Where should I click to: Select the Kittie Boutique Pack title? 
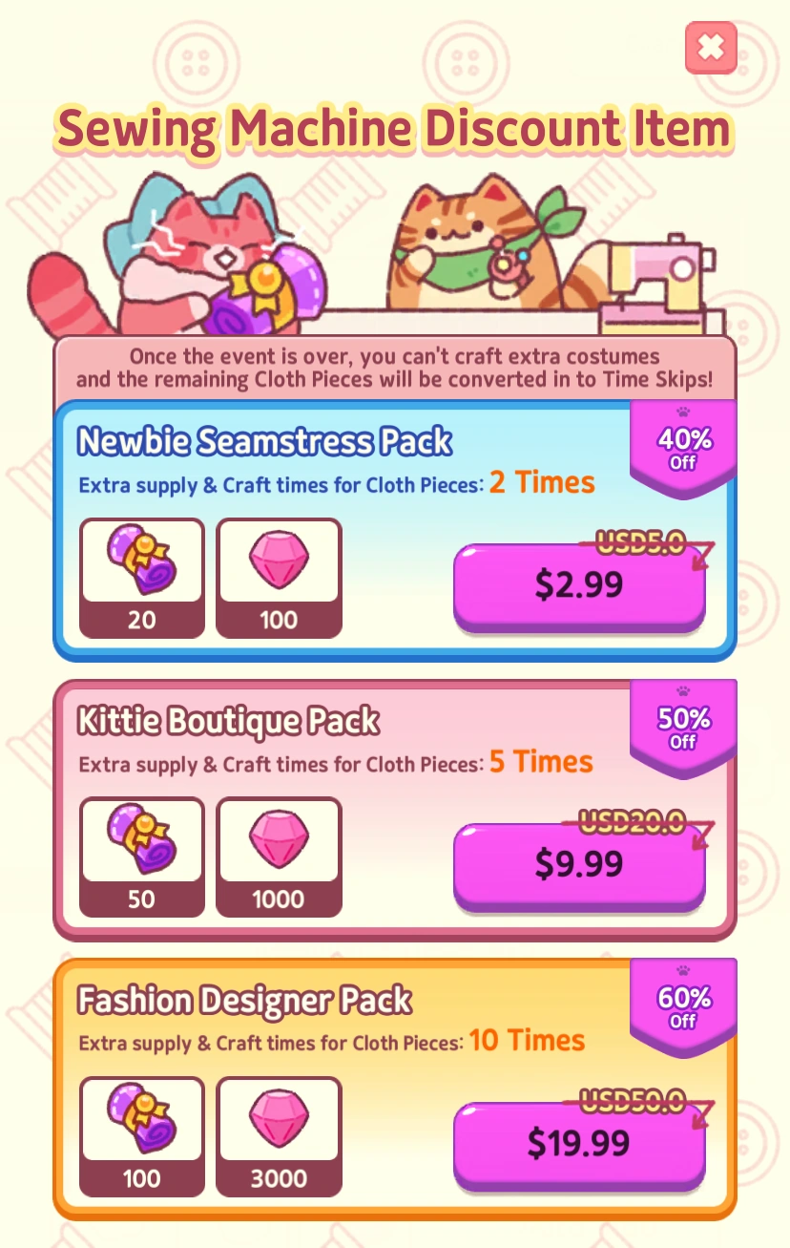coord(228,722)
